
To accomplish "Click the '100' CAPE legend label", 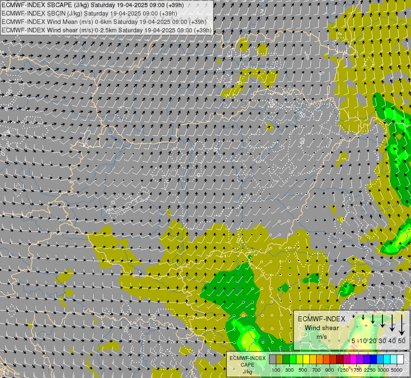I will [276, 370].
